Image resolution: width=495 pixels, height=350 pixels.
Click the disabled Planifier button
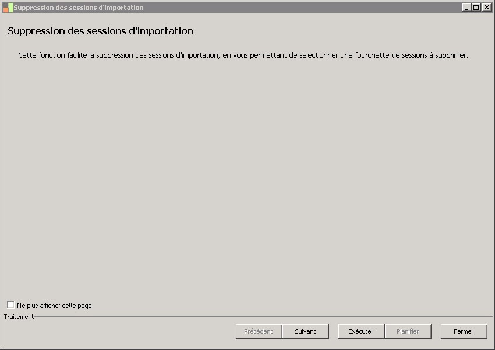point(408,331)
